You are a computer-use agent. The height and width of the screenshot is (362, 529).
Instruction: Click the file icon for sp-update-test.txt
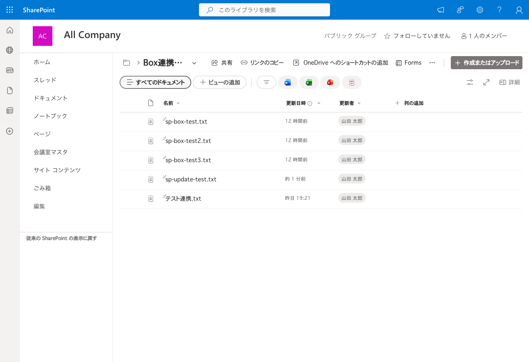pyautogui.click(x=151, y=179)
